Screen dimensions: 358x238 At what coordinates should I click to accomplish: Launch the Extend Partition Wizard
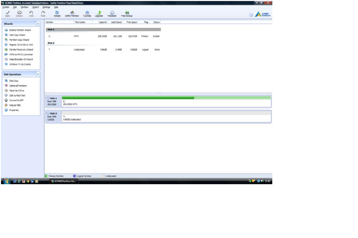click(18, 30)
